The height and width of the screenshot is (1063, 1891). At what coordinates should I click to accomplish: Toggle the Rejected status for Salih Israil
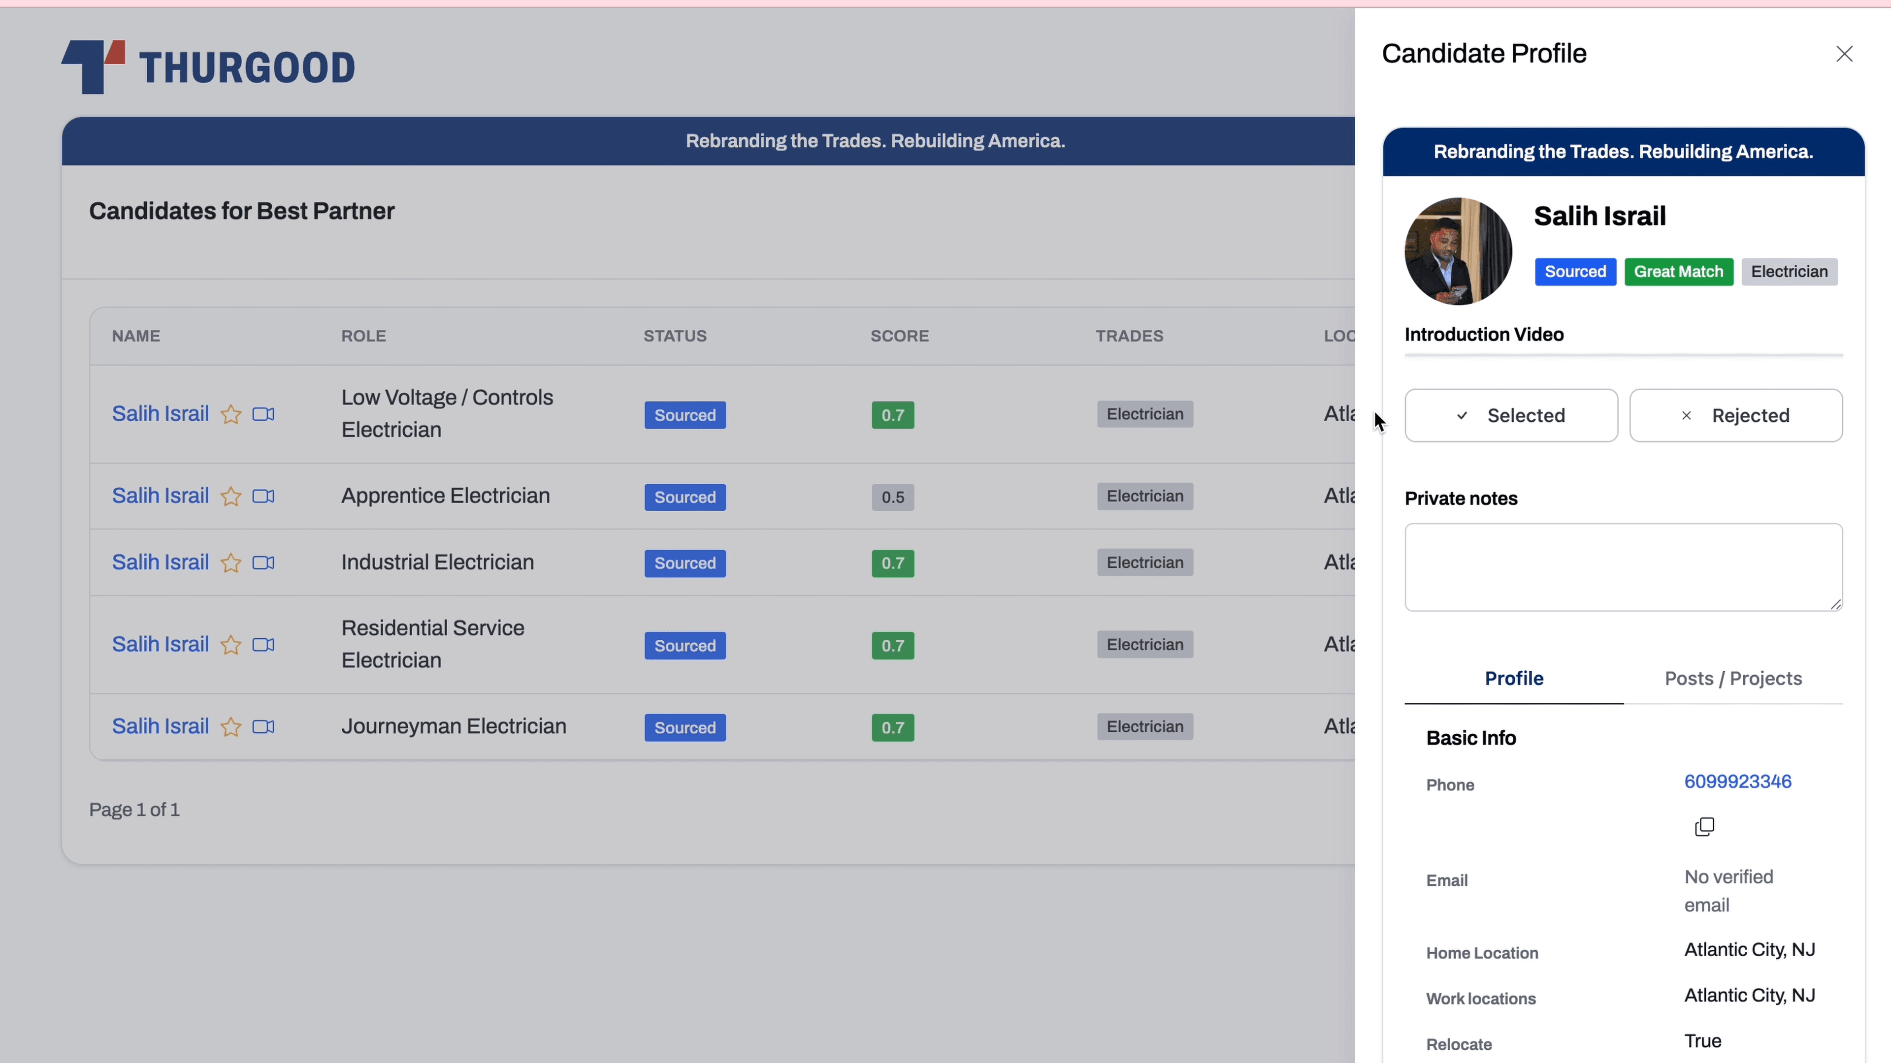[1736, 415]
